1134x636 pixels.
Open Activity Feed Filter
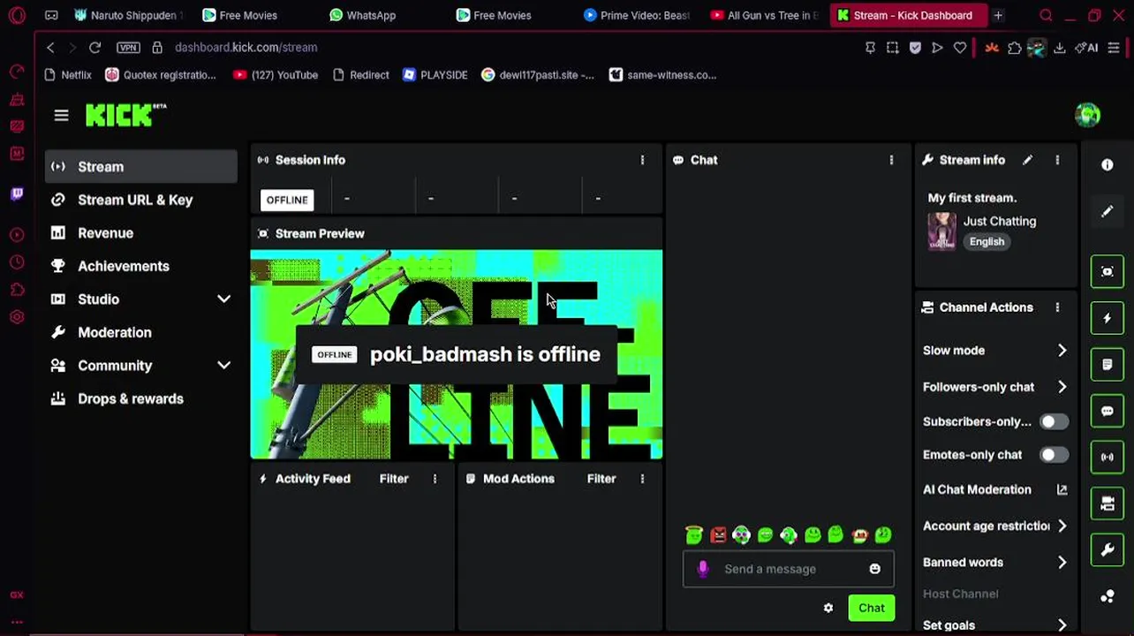tap(394, 479)
